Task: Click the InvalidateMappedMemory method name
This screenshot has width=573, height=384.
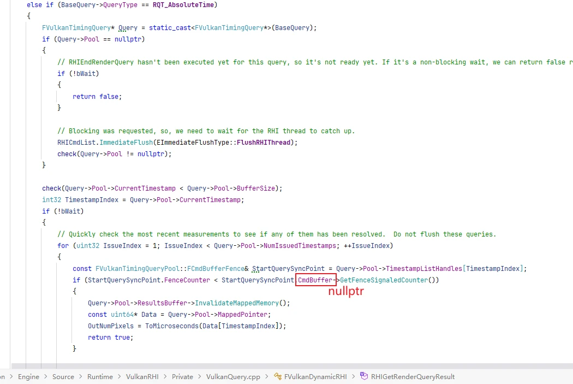Action: (x=237, y=303)
